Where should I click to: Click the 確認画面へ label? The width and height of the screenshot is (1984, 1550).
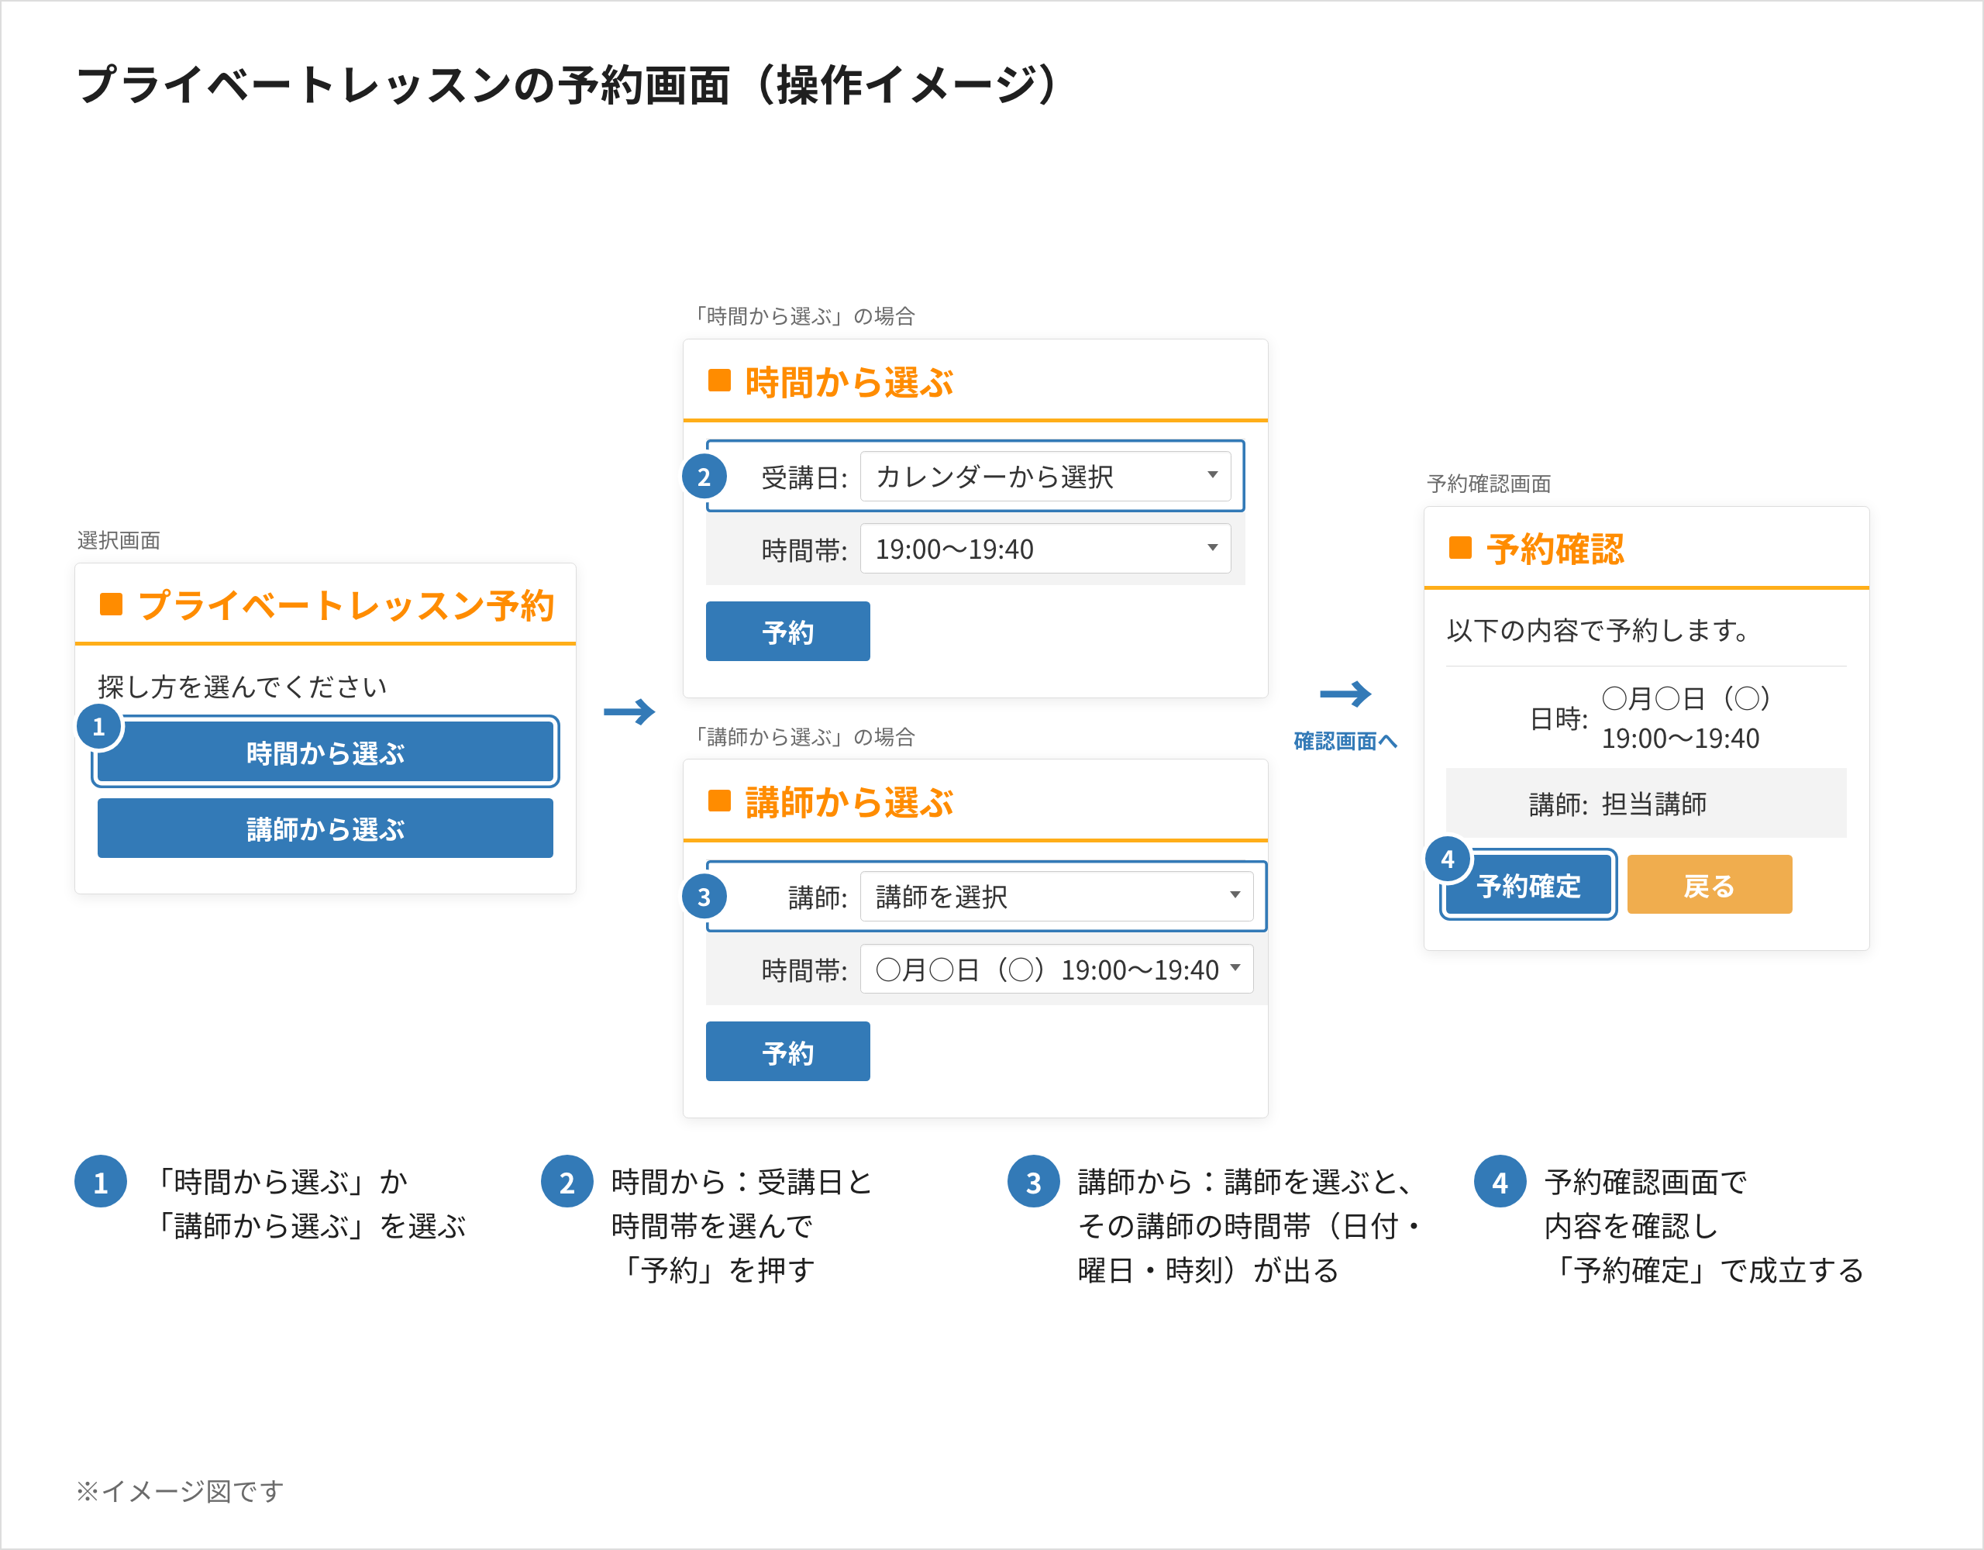1345,740
